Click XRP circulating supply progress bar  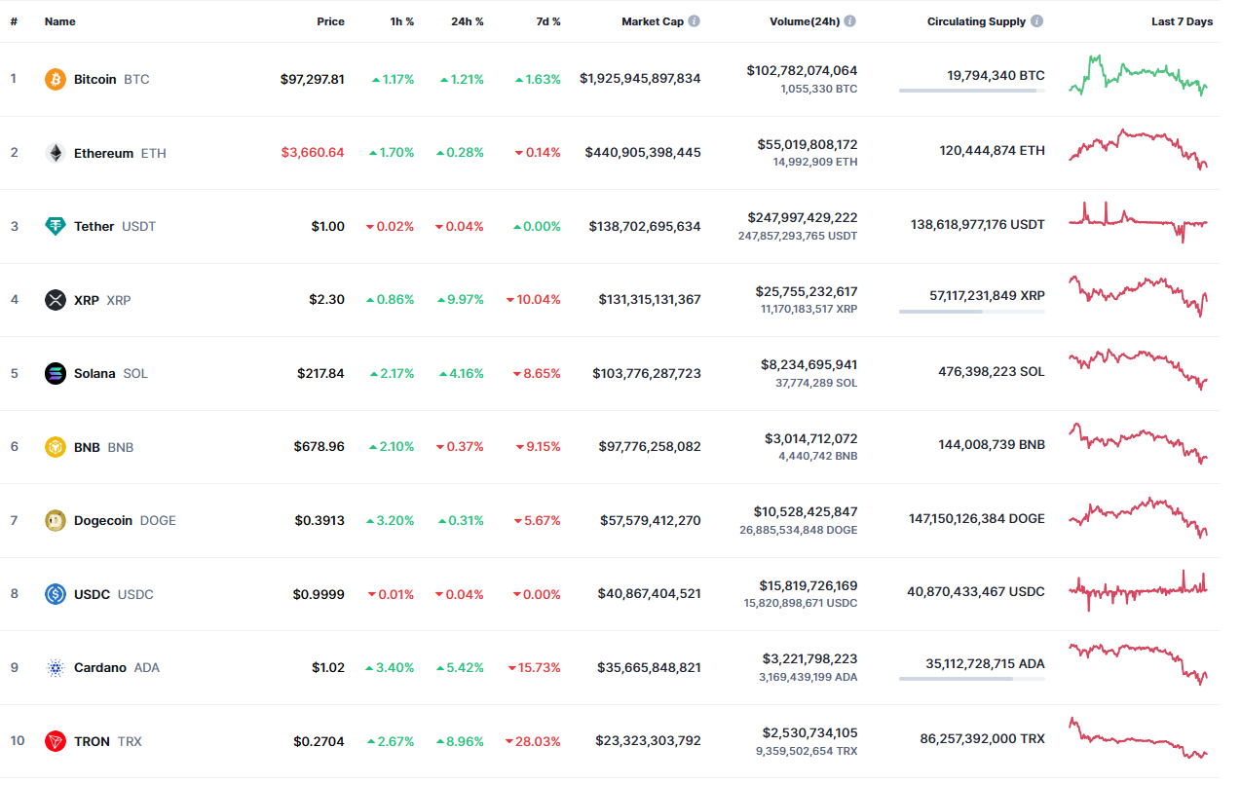point(972,312)
